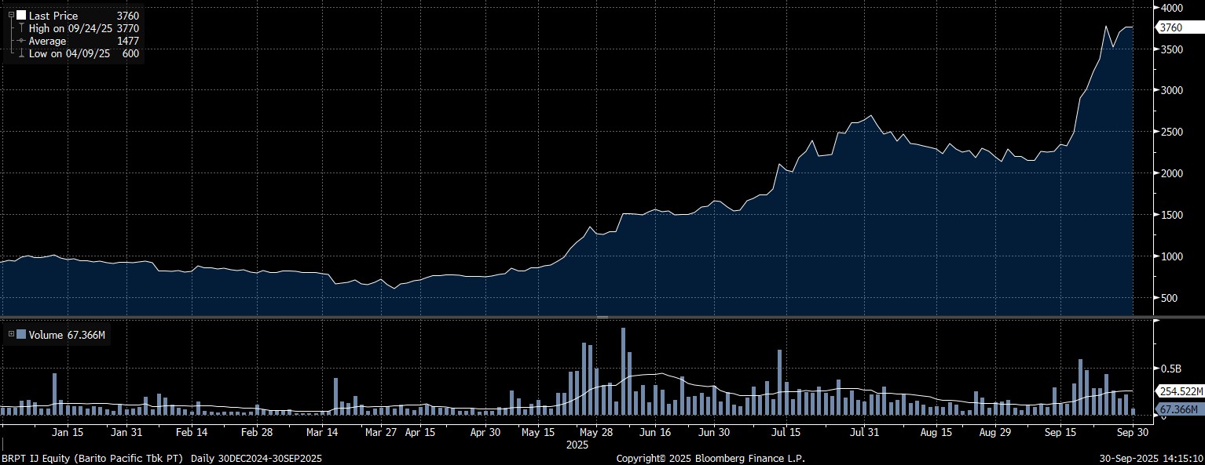Click the 3760 last price axis tag
Image resolution: width=1205 pixels, height=465 pixels.
(x=1170, y=27)
